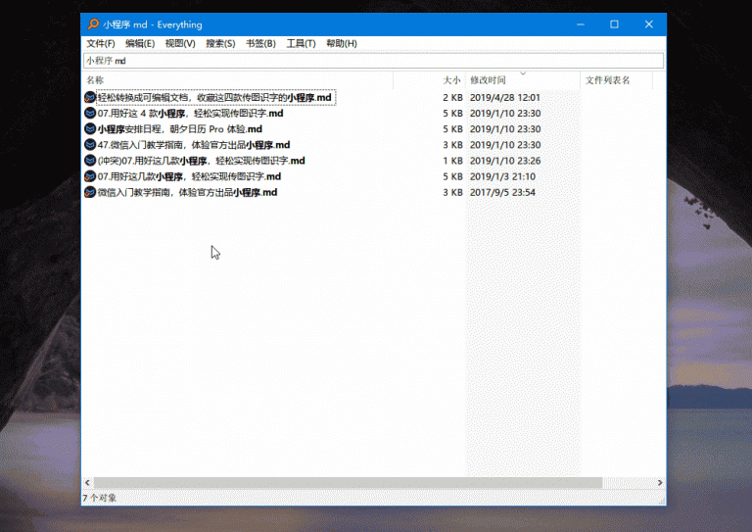This screenshot has width=752, height=532.
Task: Select the 5 KB file 07.用好这几款小程序，轻松实现传图识字.md
Action: click(x=189, y=176)
